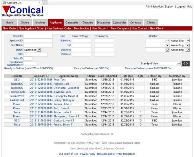194x157 pixels.
Task: Open the Disputes tab
Action: [87, 23]
